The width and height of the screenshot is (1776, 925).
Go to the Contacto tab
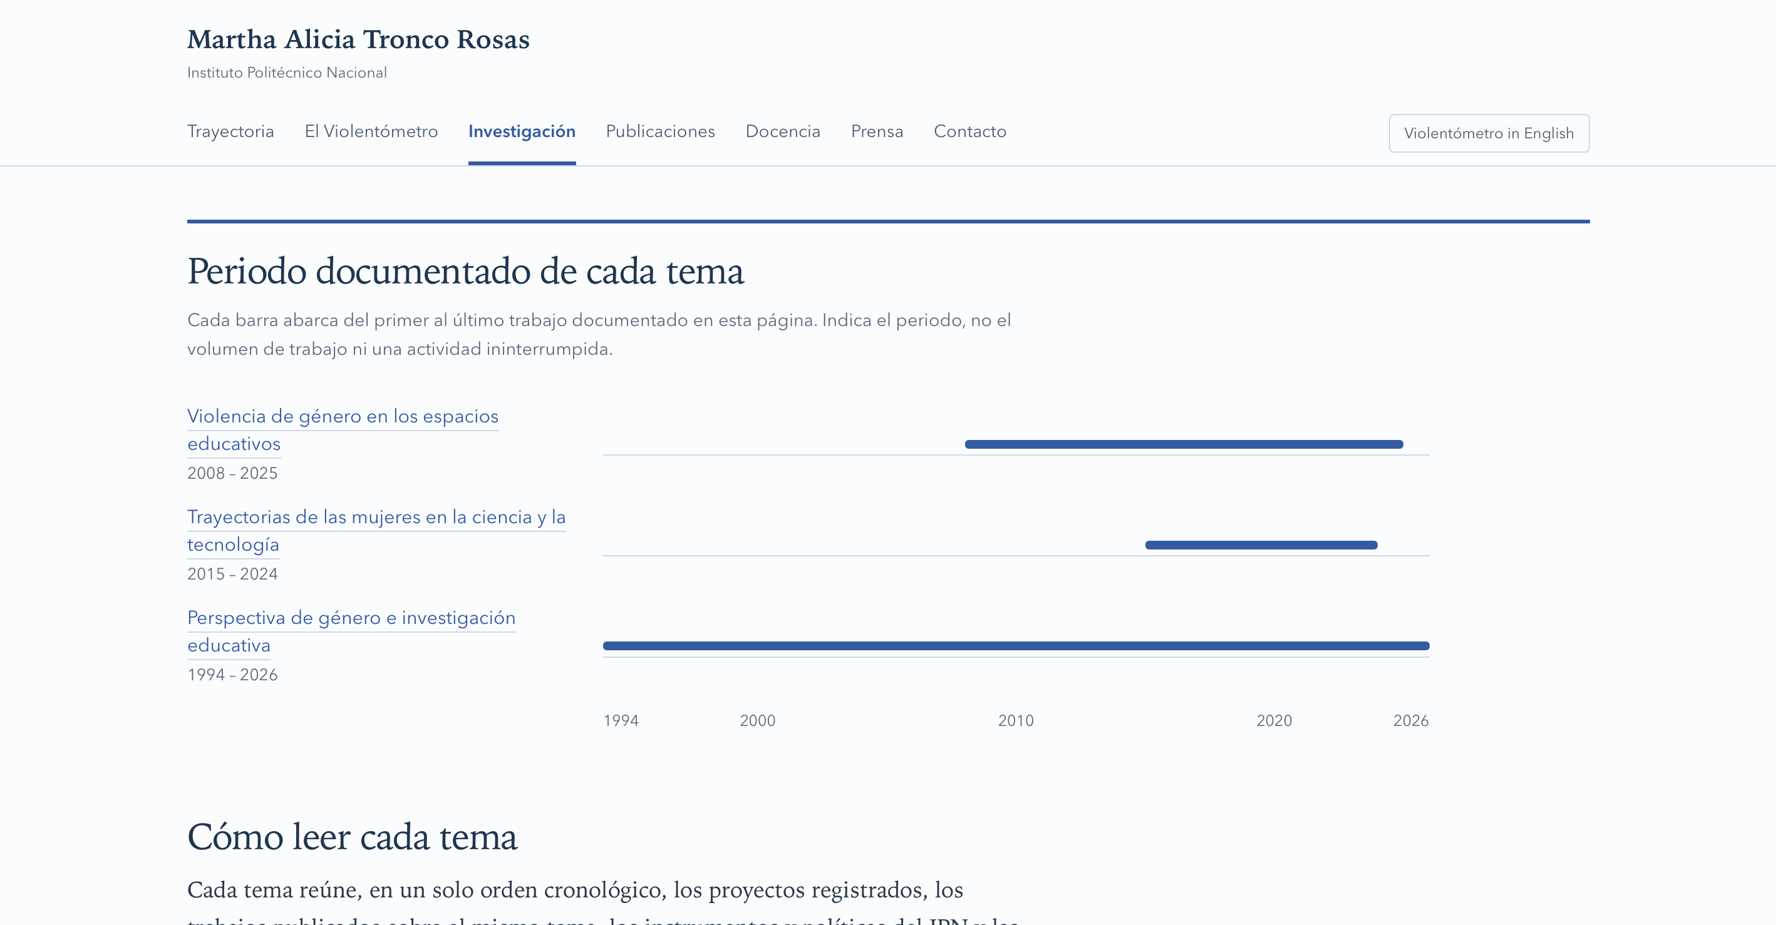(x=969, y=131)
